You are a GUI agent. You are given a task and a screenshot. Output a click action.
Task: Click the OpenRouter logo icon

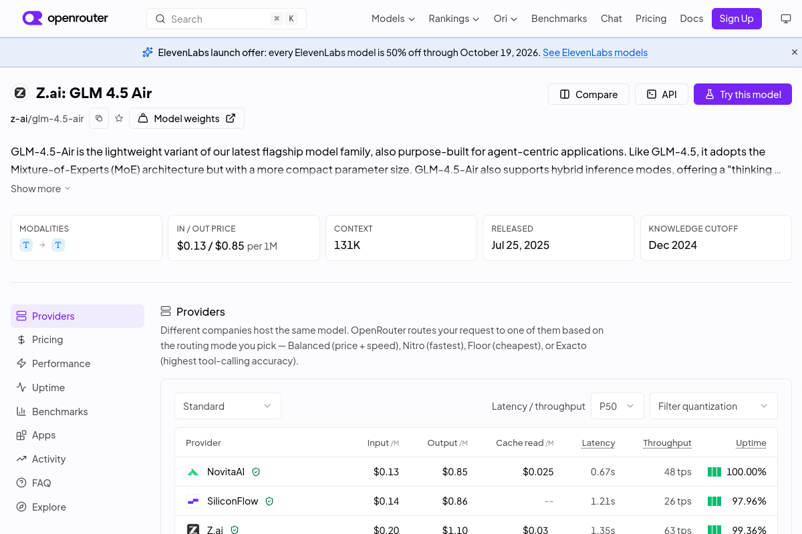coord(32,19)
